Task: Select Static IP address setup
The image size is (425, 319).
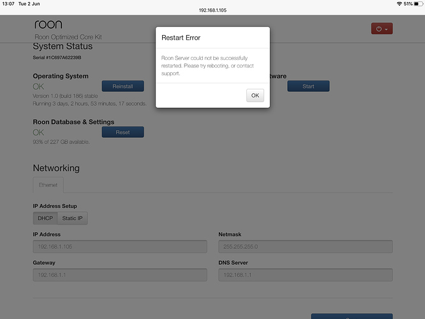Action: point(72,218)
